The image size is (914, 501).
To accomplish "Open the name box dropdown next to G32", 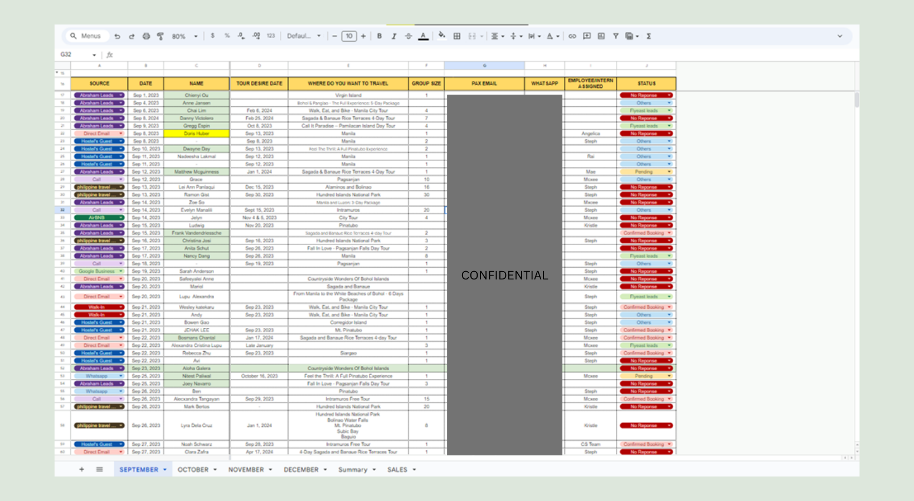I will coord(94,55).
